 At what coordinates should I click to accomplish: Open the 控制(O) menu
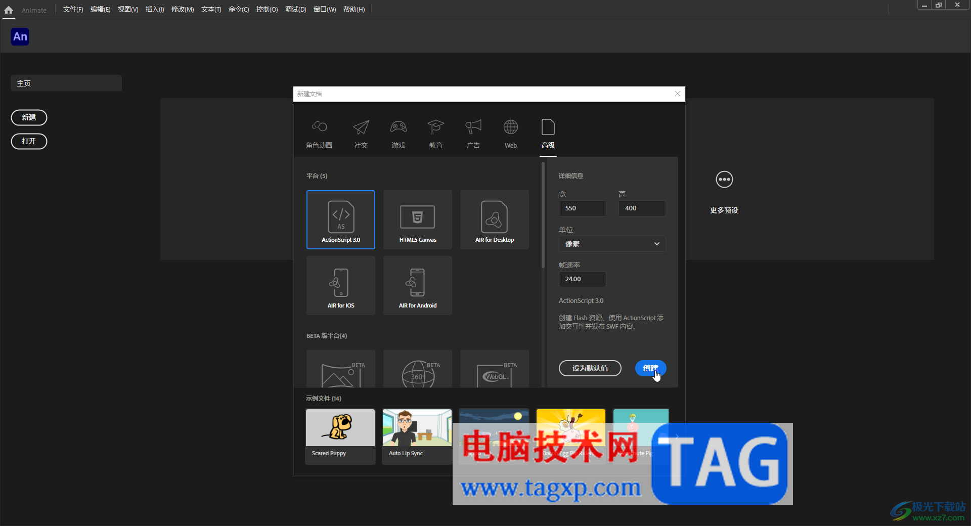click(x=267, y=10)
